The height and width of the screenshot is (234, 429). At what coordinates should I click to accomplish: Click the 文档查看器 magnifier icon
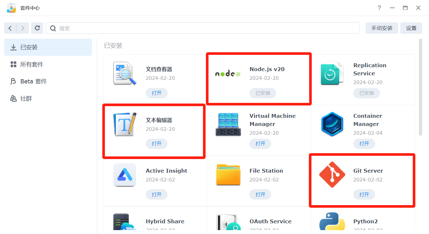(124, 74)
